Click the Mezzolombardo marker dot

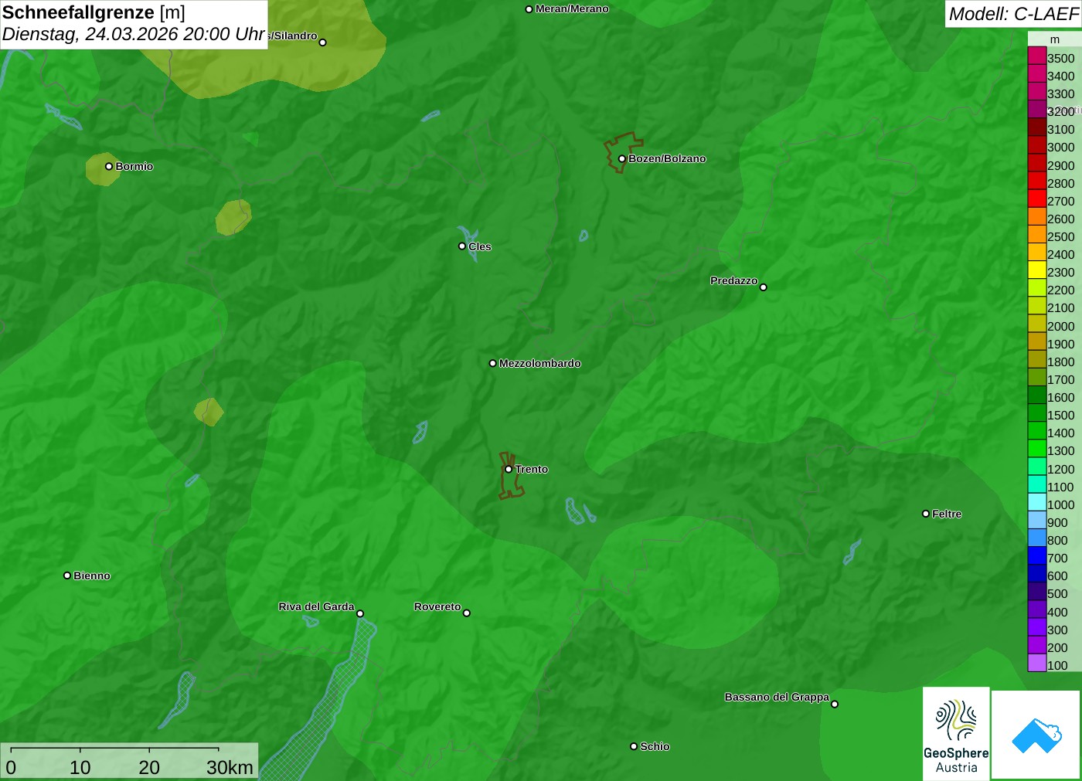tap(493, 363)
